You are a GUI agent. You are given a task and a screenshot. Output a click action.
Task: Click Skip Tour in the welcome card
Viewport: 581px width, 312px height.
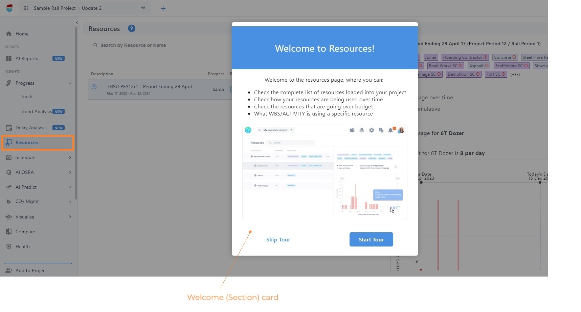(x=278, y=239)
